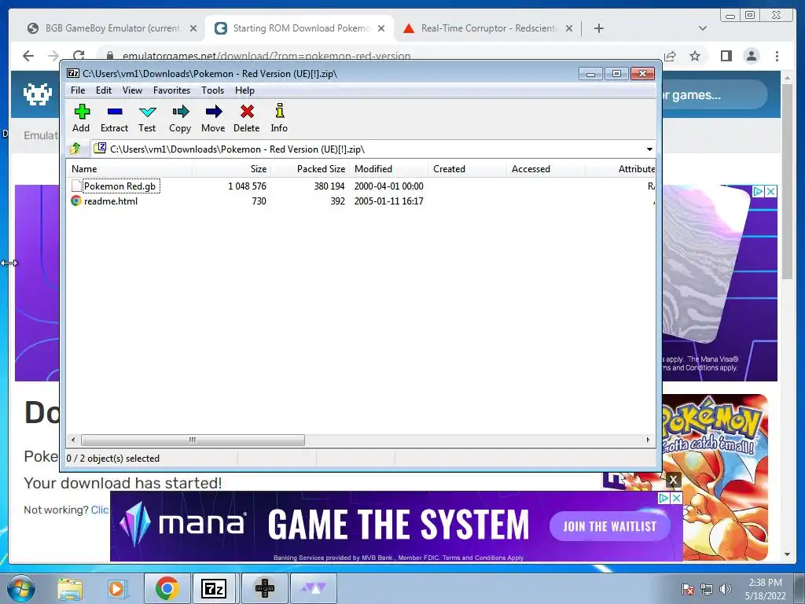Click the 2005-01-11 16:17 modified date
The image size is (805, 604).
point(388,201)
